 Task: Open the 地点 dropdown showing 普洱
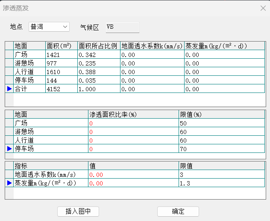tap(49, 27)
